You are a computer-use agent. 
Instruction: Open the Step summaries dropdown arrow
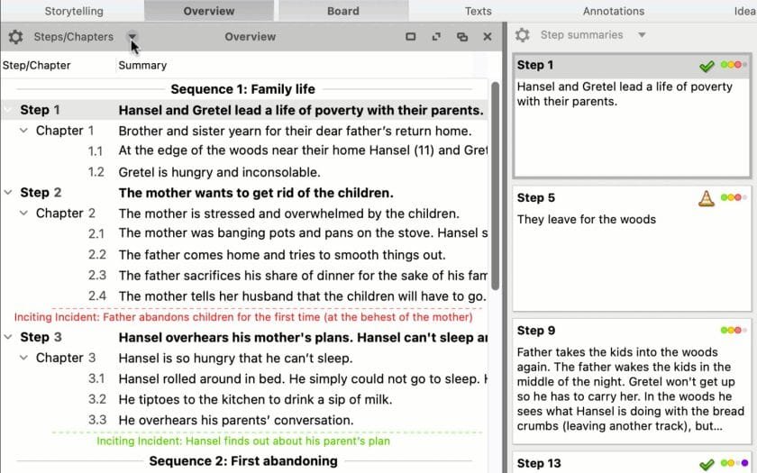click(x=642, y=35)
